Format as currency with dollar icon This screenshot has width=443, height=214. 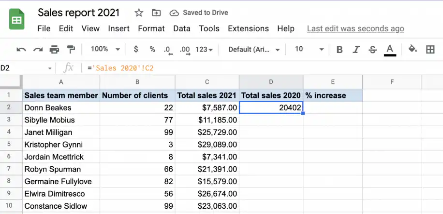pos(136,50)
